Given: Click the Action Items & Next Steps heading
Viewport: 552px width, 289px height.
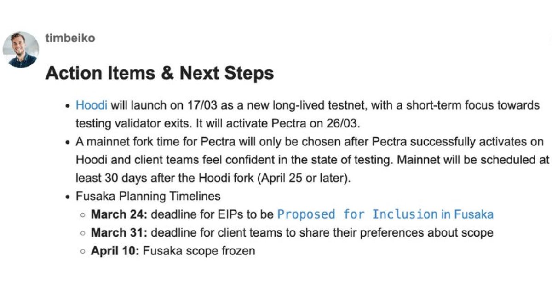Looking at the screenshot, I should click(x=160, y=73).
